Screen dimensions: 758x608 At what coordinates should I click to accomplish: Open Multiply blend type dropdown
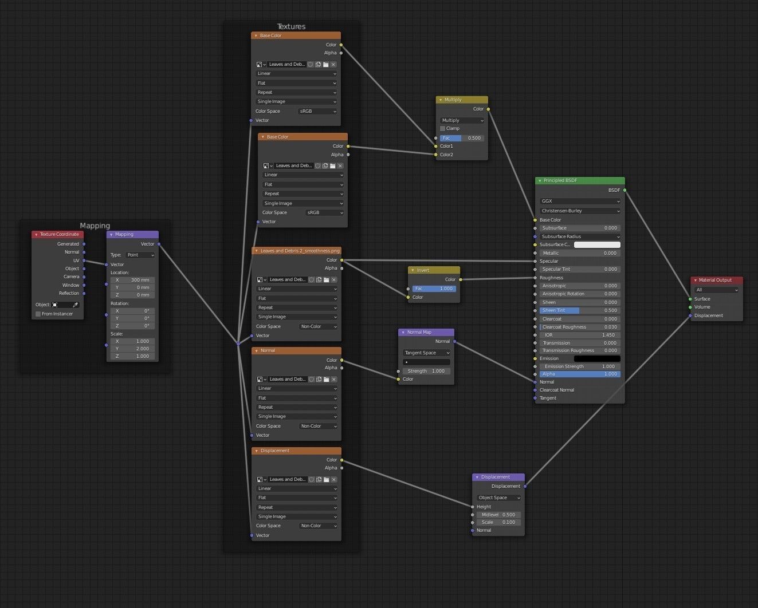pyautogui.click(x=462, y=120)
